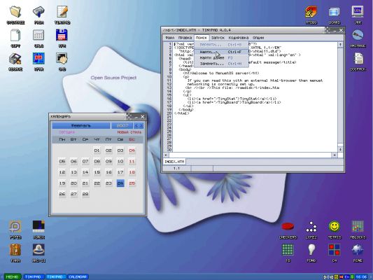
Task: Launch the PONG light bulb icon
Action: 311,250
